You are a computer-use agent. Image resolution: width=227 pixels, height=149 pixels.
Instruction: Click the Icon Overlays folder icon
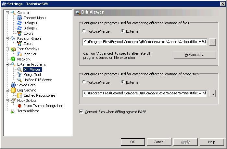13,49
